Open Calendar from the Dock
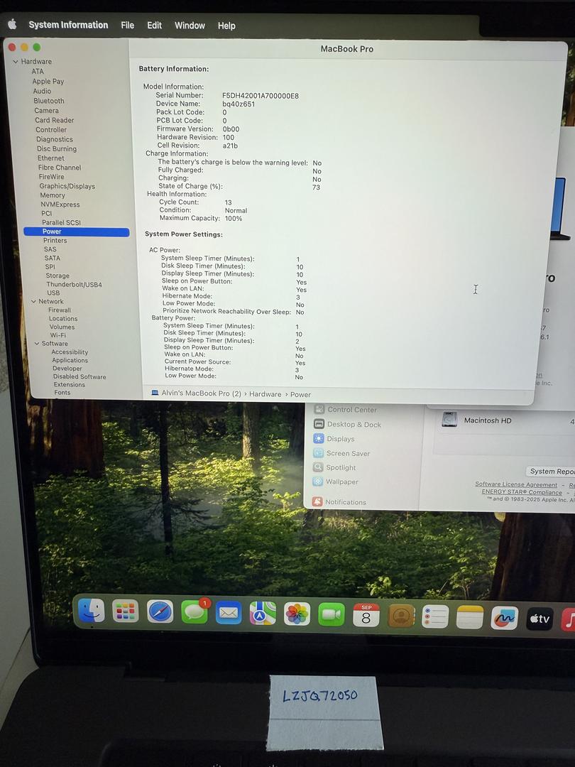575x767 pixels. [x=366, y=614]
